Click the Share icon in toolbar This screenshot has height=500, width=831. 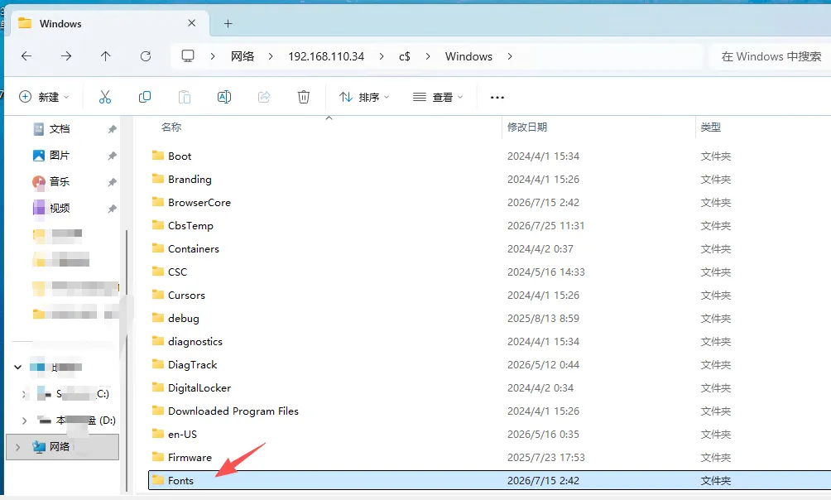(x=264, y=97)
